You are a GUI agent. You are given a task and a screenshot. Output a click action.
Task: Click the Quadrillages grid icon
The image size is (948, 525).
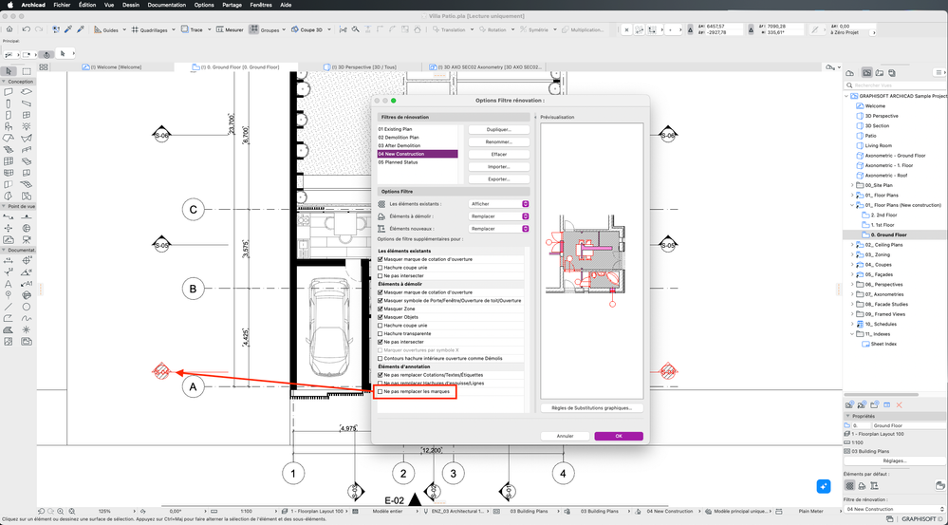135,29
